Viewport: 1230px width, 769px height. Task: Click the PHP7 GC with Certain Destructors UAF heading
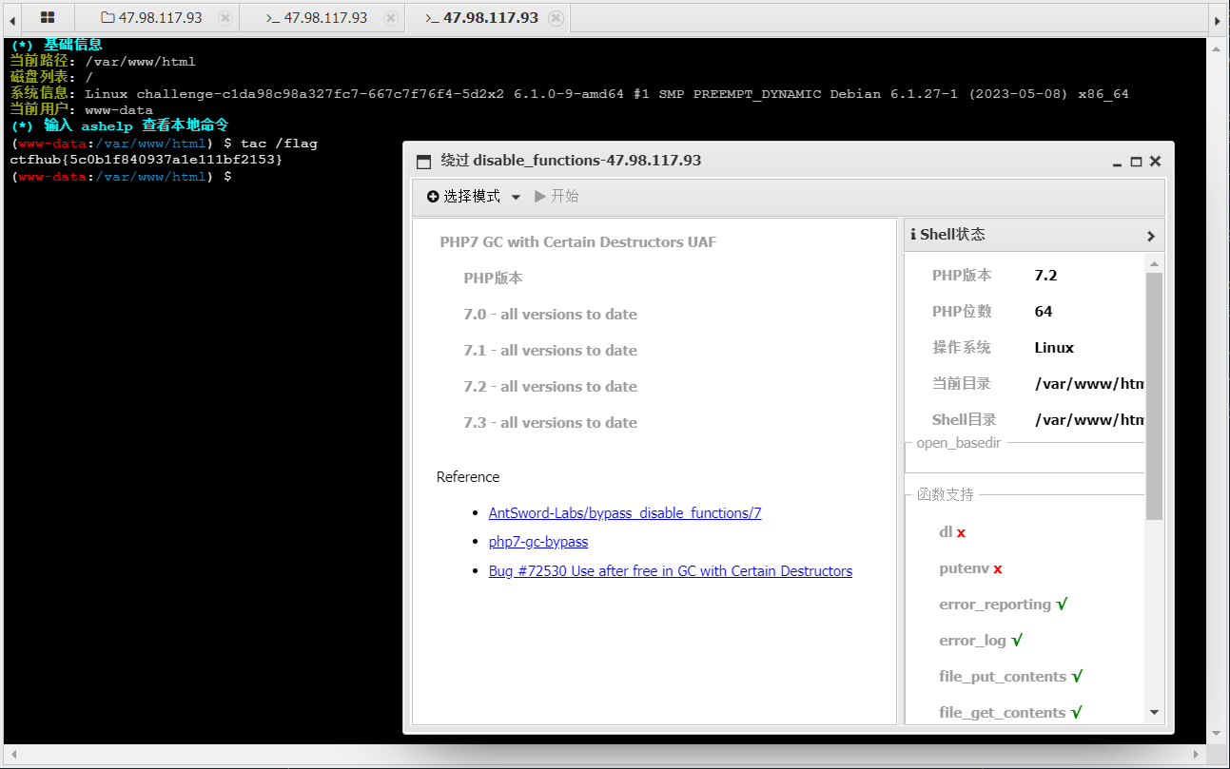[x=578, y=242]
